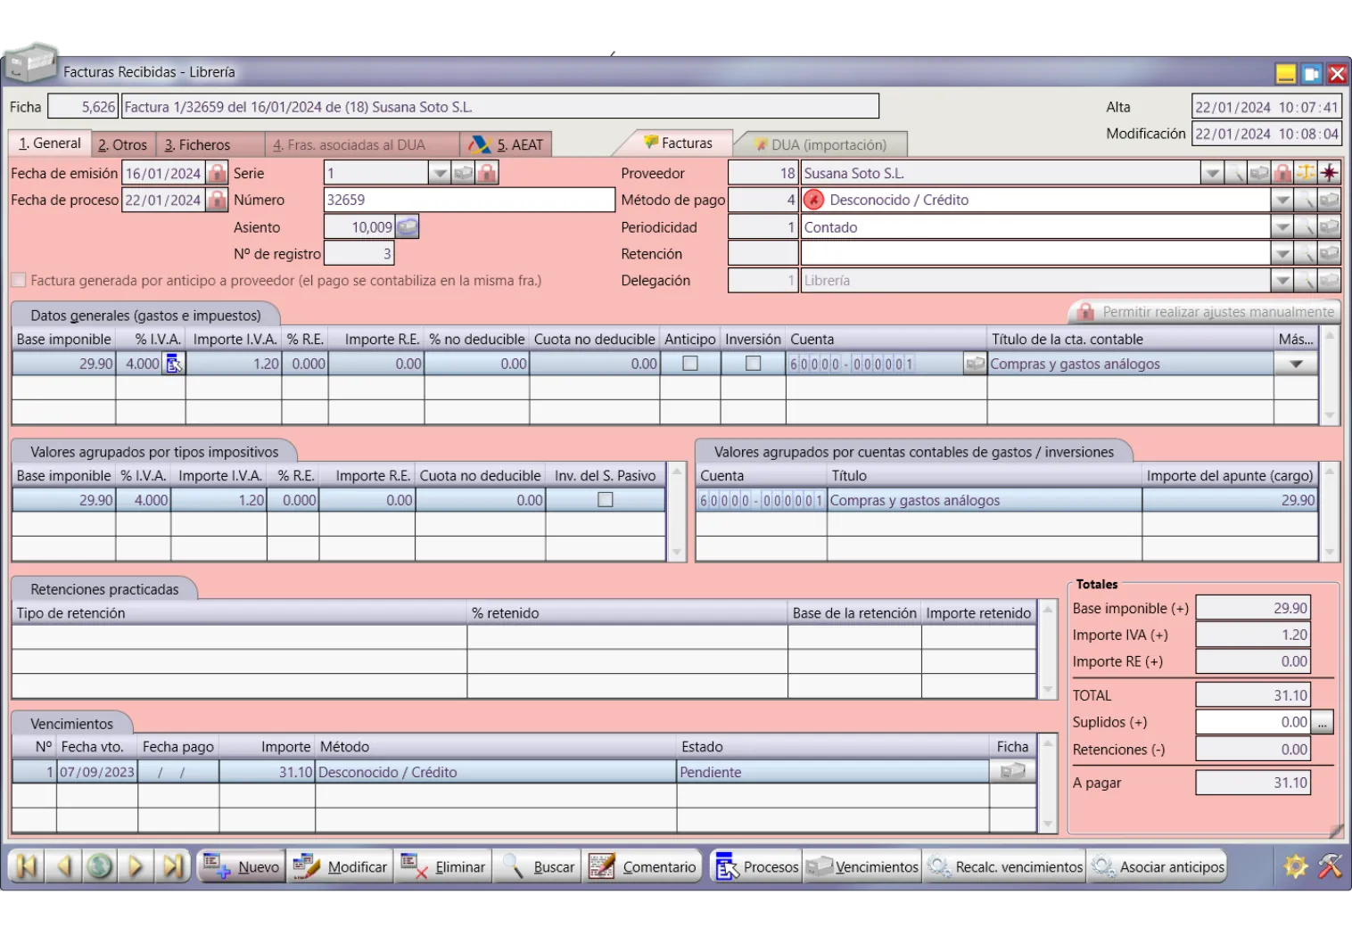The width and height of the screenshot is (1352, 927).
Task: Open the ficha icon in Vencimientos row
Action: 1012,772
